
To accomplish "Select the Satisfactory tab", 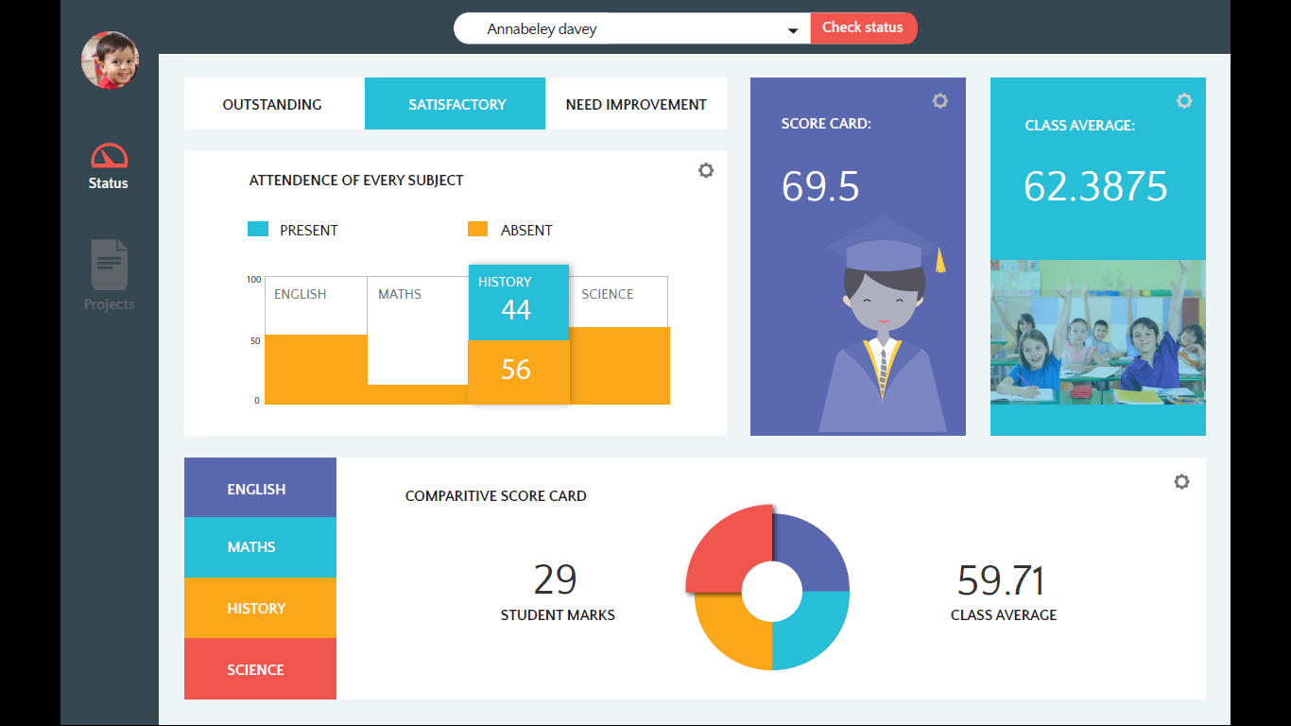I will pyautogui.click(x=456, y=104).
